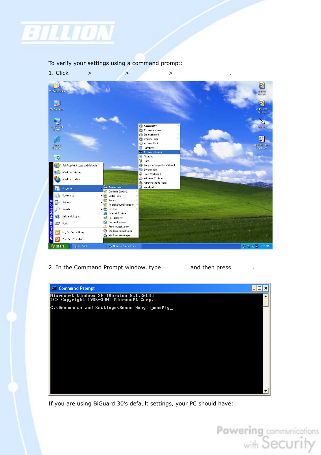Expand the System Tools submenu
Image resolution: width=321 pixels, height=455 pixels.
151,139
